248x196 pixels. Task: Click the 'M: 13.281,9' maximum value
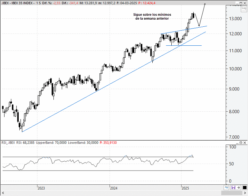pyautogui.click(x=88, y=3)
